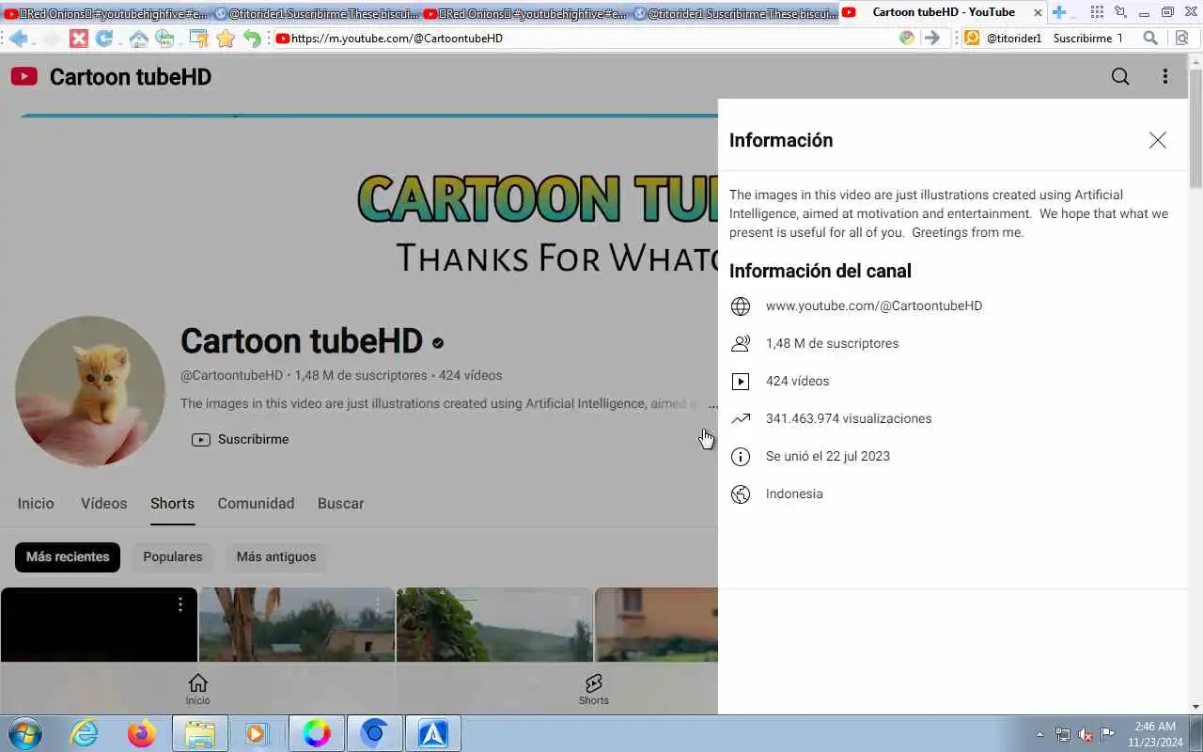Expand truncated channel description with ellipsis

(x=712, y=404)
